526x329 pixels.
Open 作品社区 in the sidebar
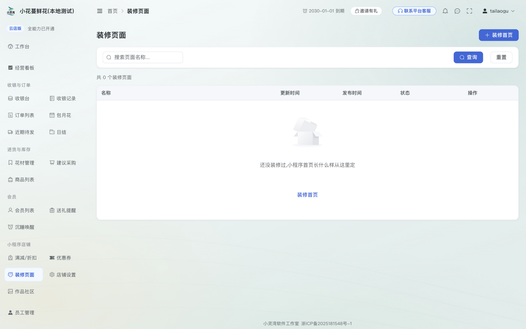[x=24, y=291]
